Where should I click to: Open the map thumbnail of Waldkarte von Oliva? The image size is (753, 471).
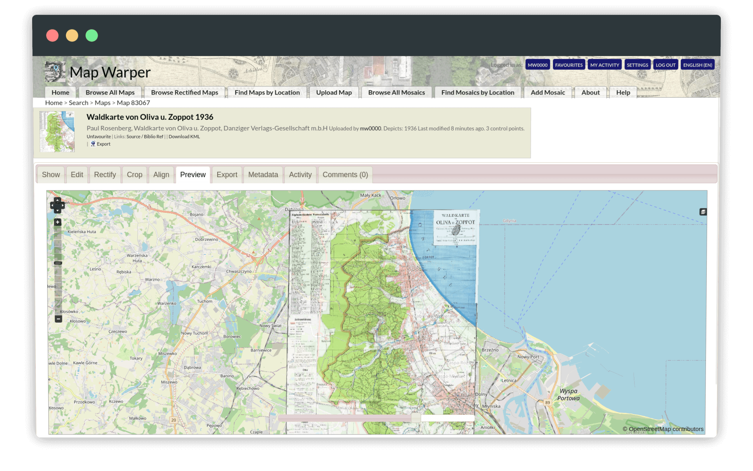click(57, 132)
